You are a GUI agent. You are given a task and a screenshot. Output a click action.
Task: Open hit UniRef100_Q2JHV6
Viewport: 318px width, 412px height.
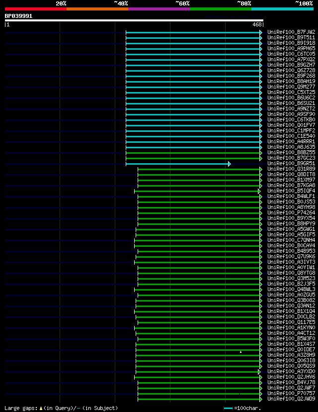tap(291, 377)
